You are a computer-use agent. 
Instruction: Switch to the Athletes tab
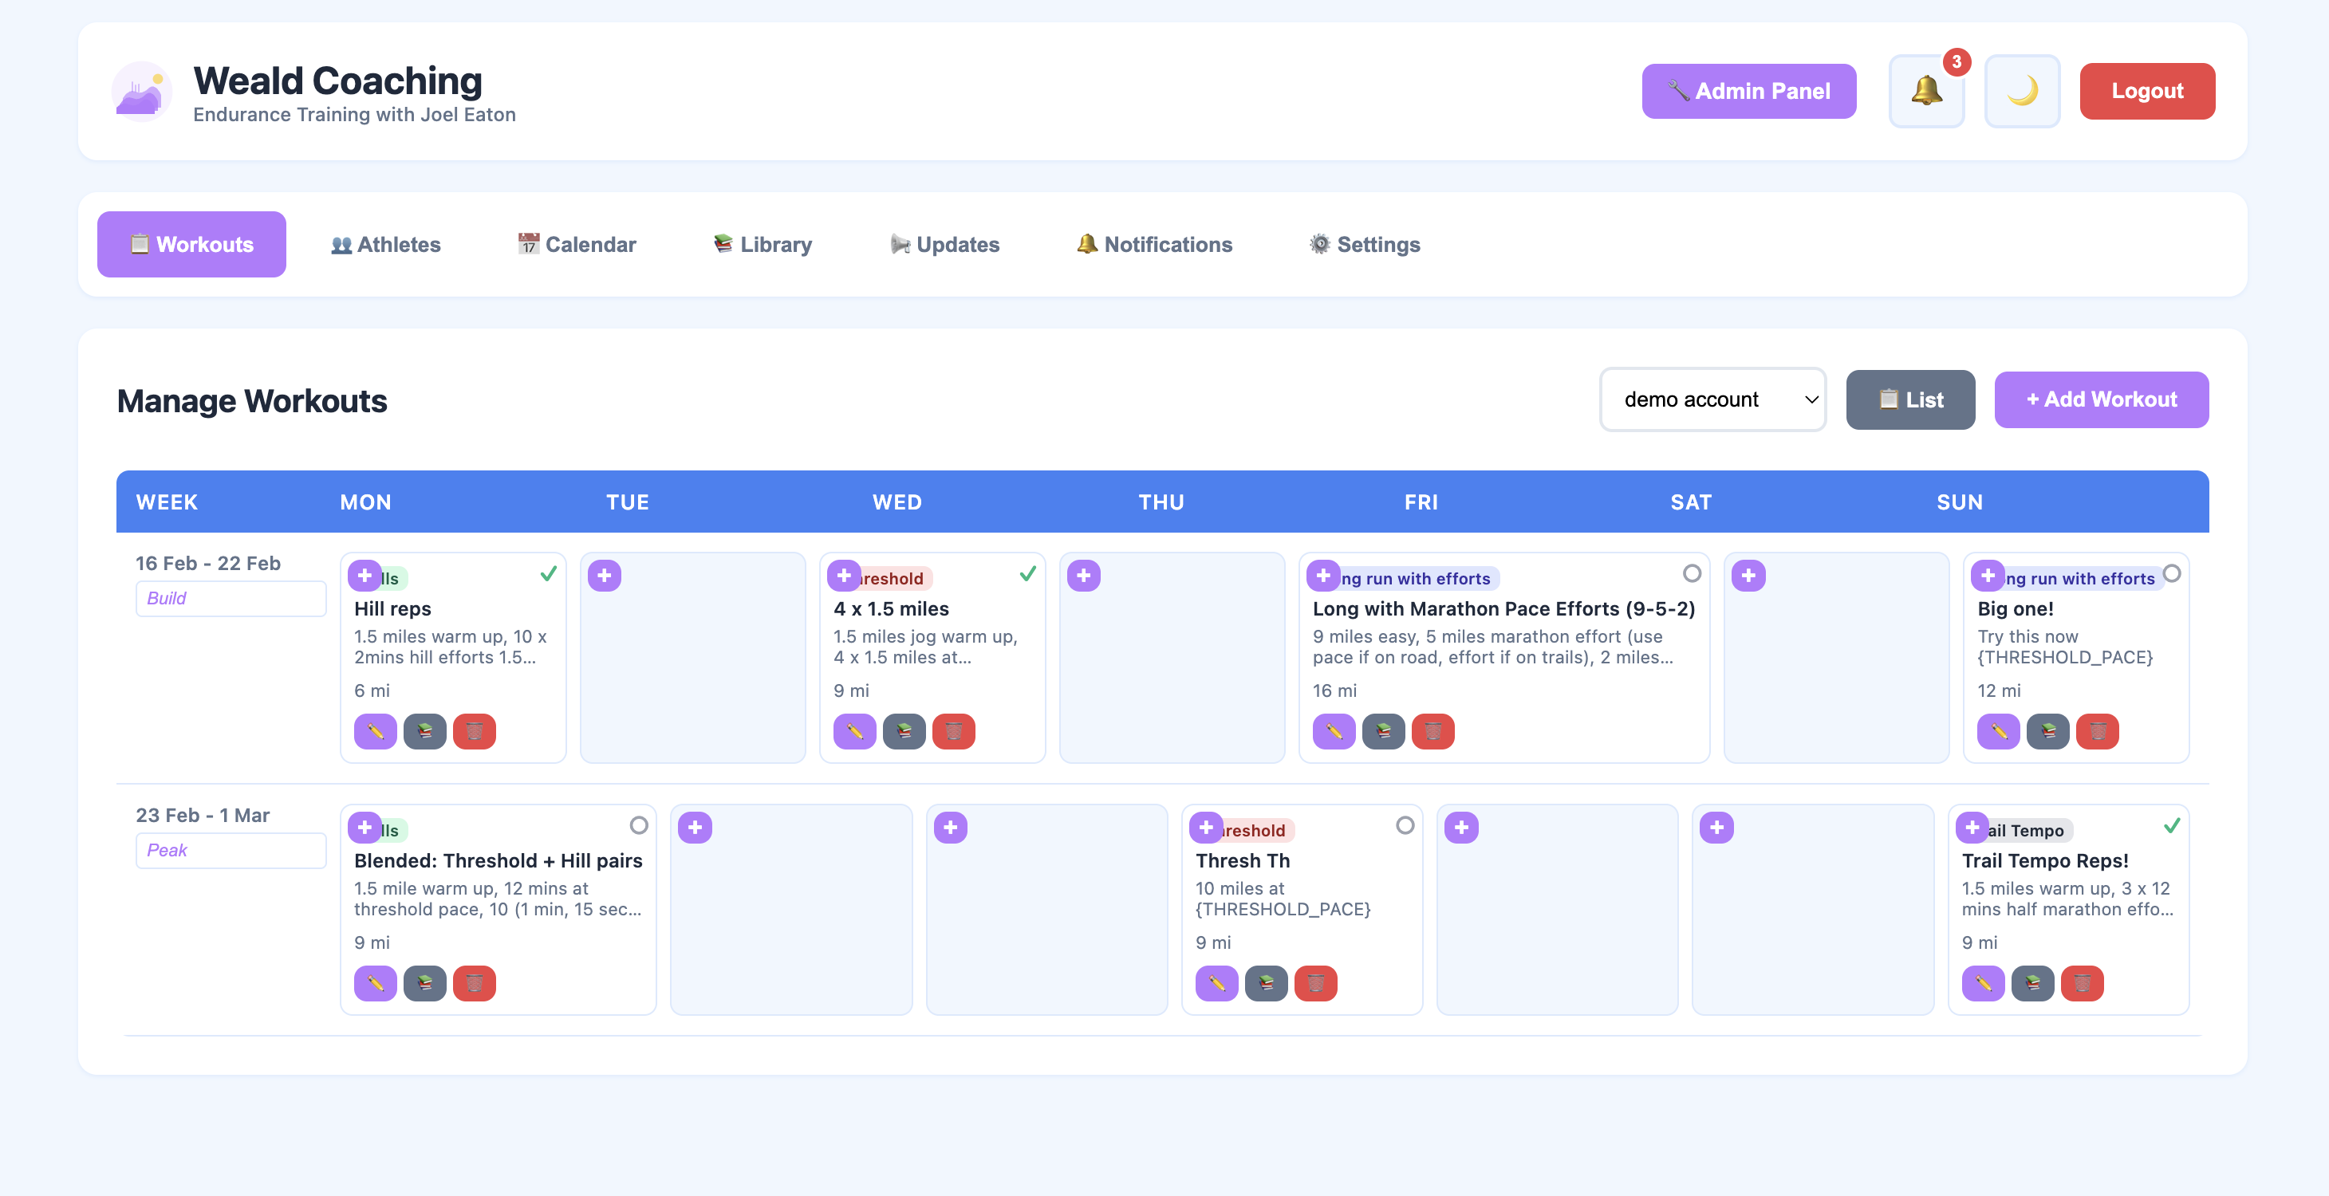pos(385,244)
